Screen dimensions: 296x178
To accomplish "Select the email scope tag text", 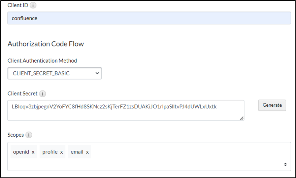I will [77, 152].
